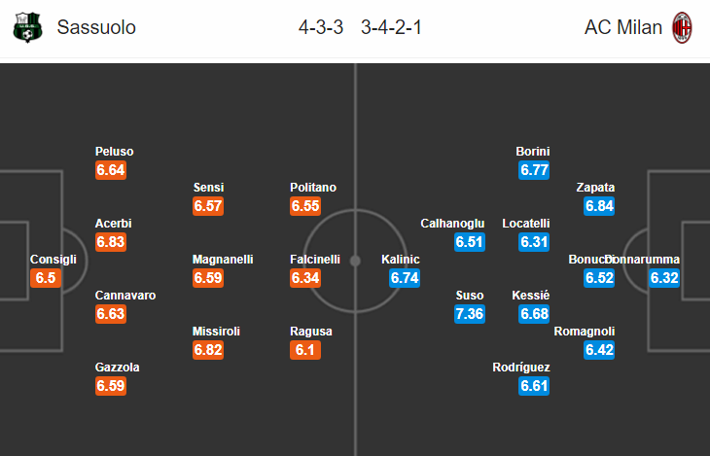Select Missiroli's 6.82 rating badge
710x456 pixels.
(208, 350)
